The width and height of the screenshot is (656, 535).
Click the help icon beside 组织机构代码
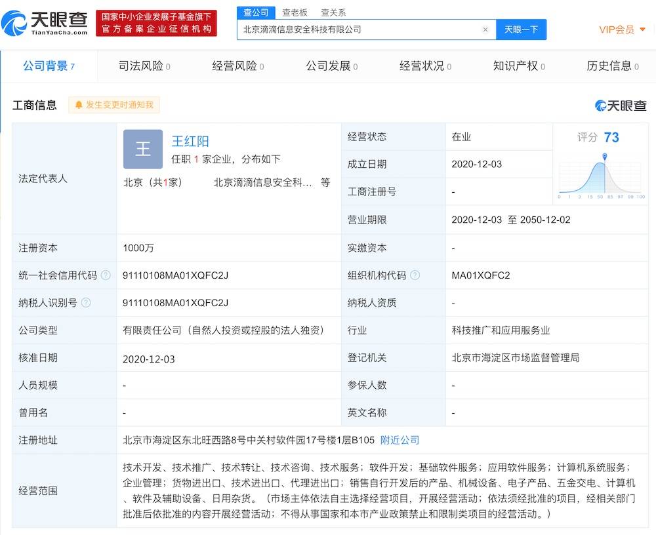pos(415,275)
